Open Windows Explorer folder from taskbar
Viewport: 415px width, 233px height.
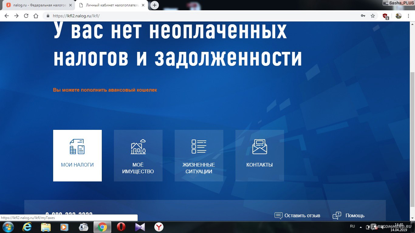[x=46, y=227]
